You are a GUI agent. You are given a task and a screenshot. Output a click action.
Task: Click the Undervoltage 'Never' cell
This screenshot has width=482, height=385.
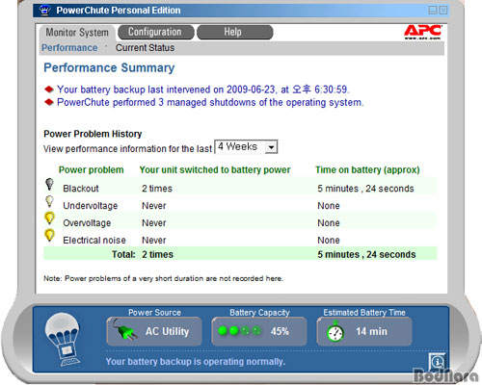(x=154, y=206)
